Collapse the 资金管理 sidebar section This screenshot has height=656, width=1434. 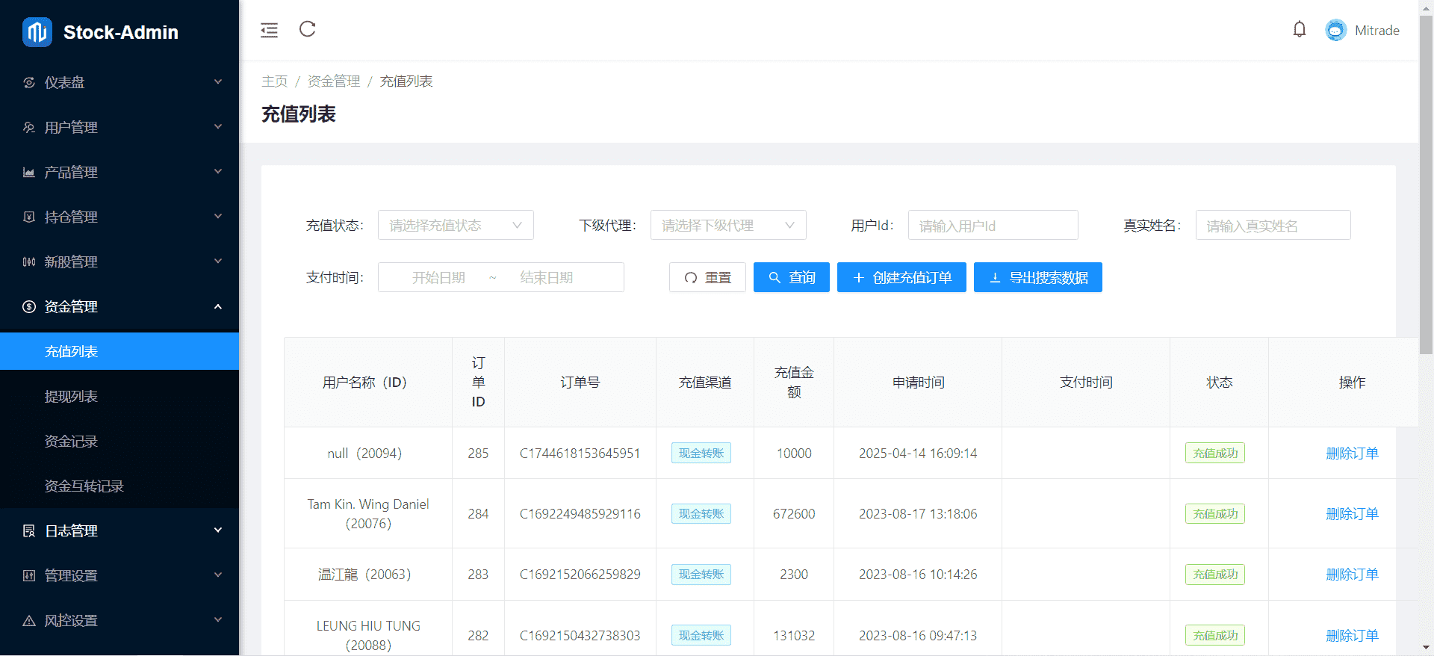119,307
